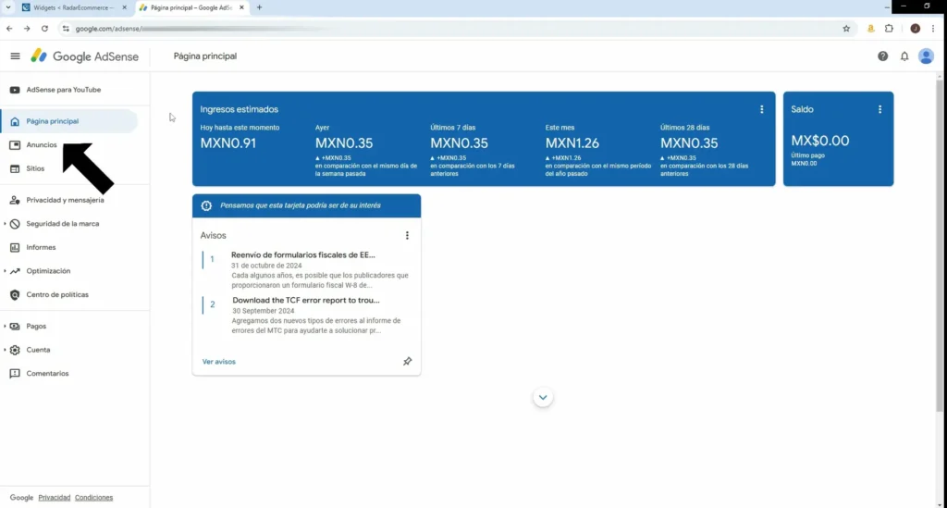Screen dimensions: 947x508
Task: Click the Página principal home icon
Action: tap(15, 121)
